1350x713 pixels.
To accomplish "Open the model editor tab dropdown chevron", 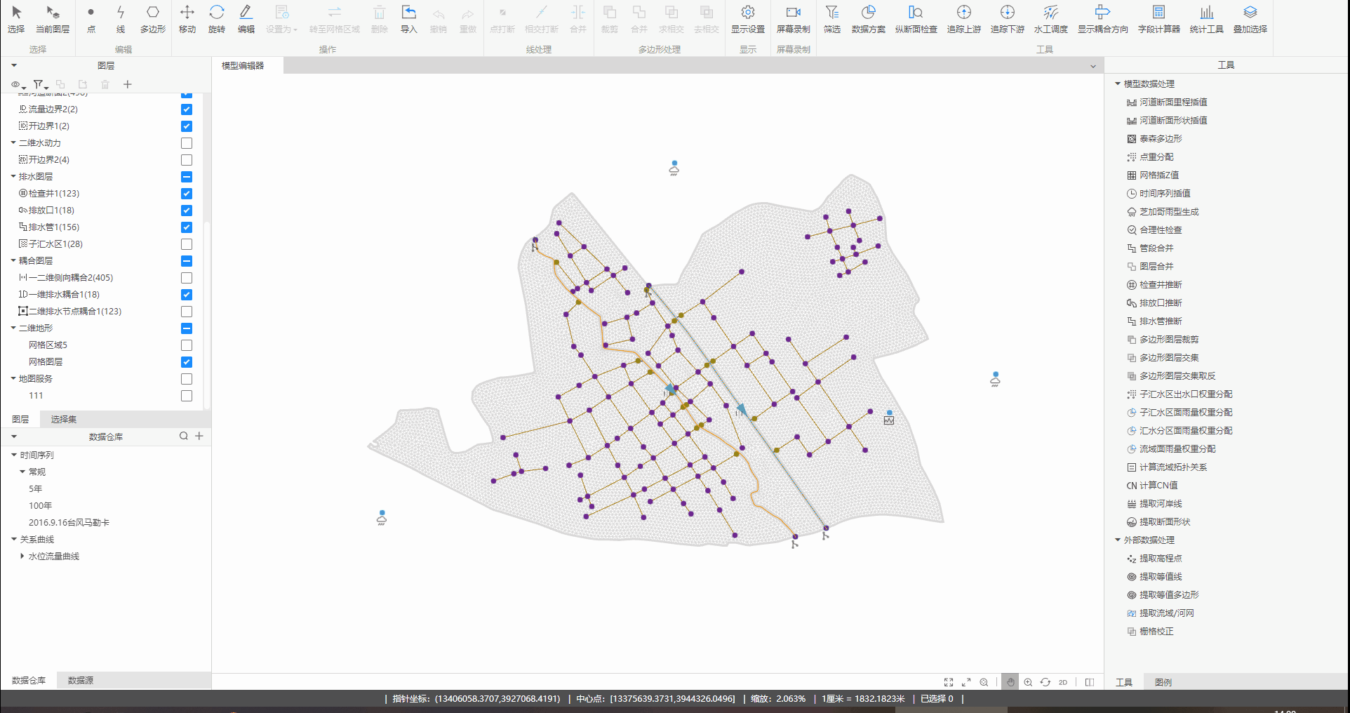I will click(1092, 66).
